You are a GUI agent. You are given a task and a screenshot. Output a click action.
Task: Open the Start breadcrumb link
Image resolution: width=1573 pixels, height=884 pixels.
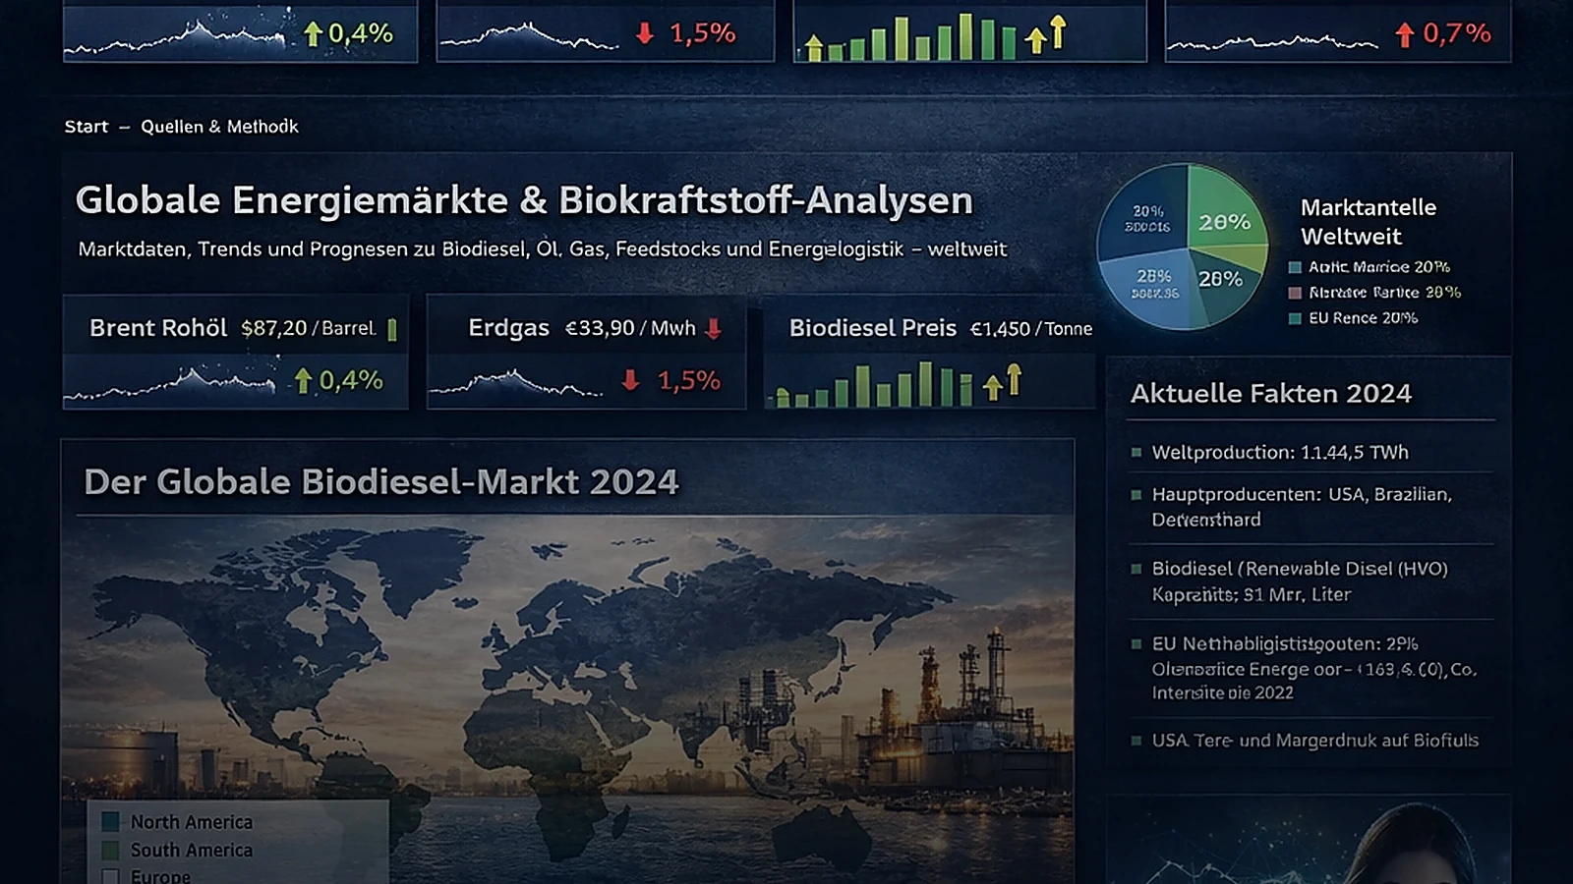pos(87,127)
